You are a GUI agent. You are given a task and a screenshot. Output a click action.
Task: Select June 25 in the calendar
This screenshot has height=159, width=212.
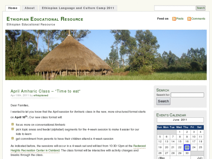click(201, 147)
